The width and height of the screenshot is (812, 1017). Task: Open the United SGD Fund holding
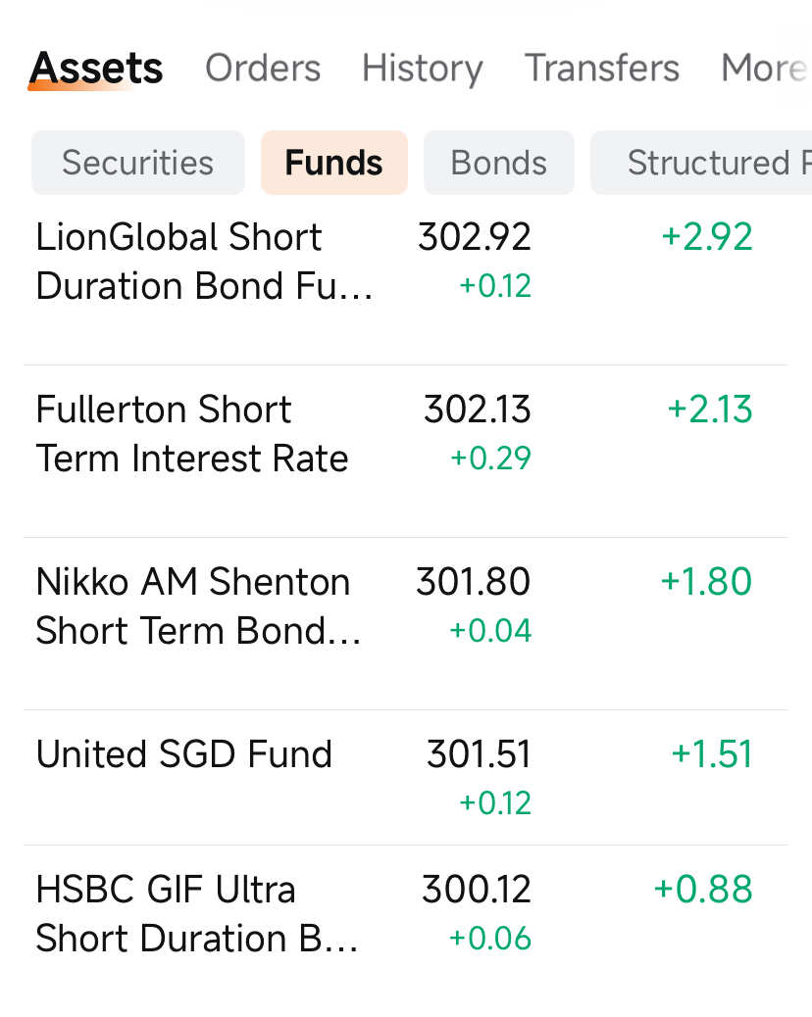[x=184, y=754]
